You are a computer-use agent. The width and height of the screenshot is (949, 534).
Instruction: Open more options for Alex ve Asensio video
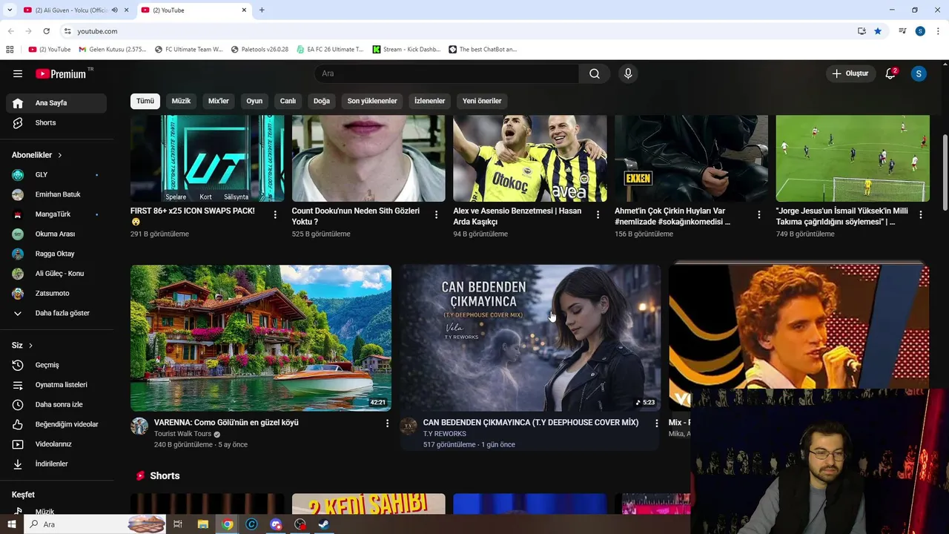[598, 214]
